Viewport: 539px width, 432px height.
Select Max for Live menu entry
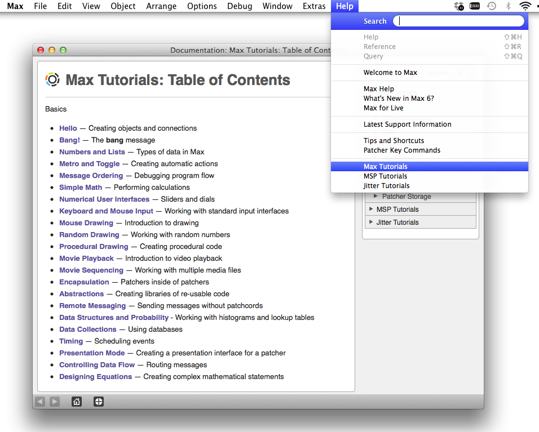click(430, 108)
